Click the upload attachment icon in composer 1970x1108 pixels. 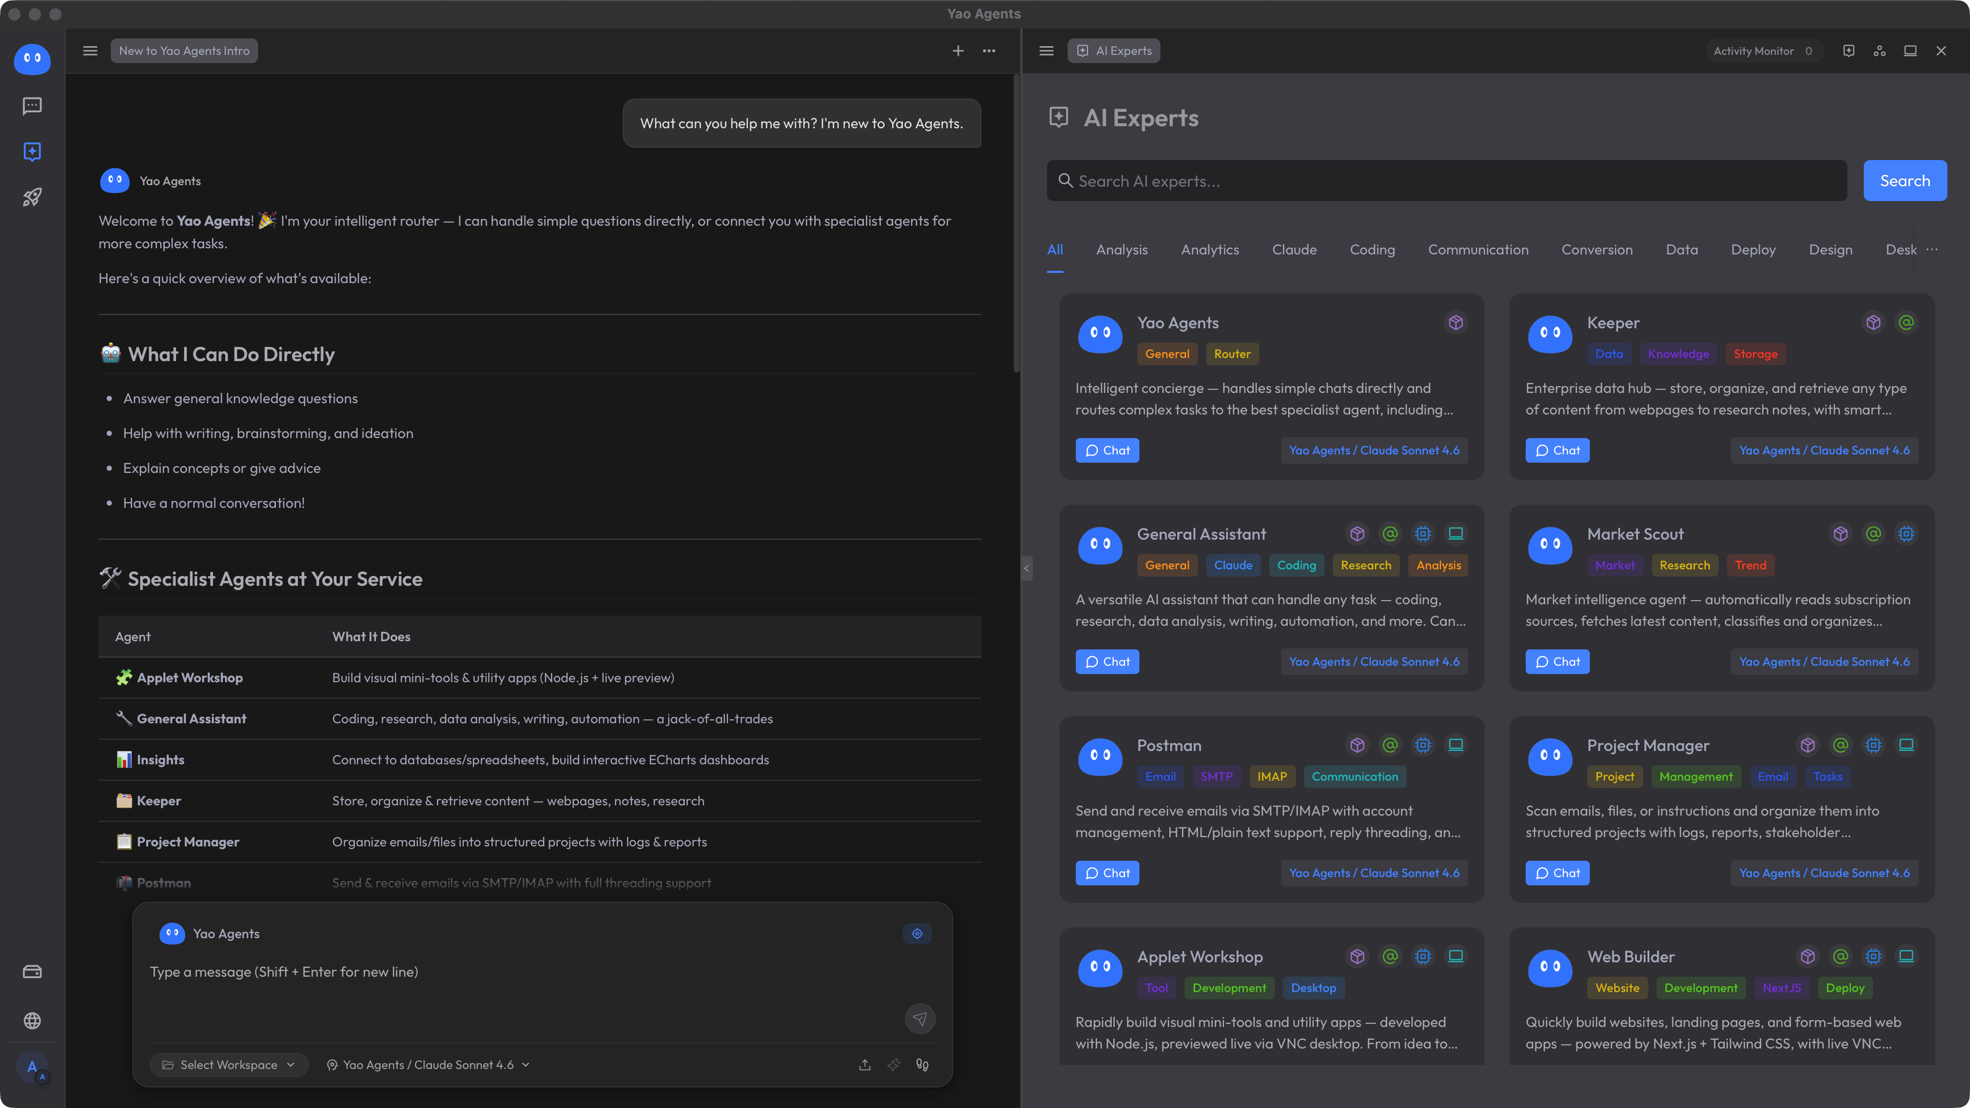click(865, 1064)
